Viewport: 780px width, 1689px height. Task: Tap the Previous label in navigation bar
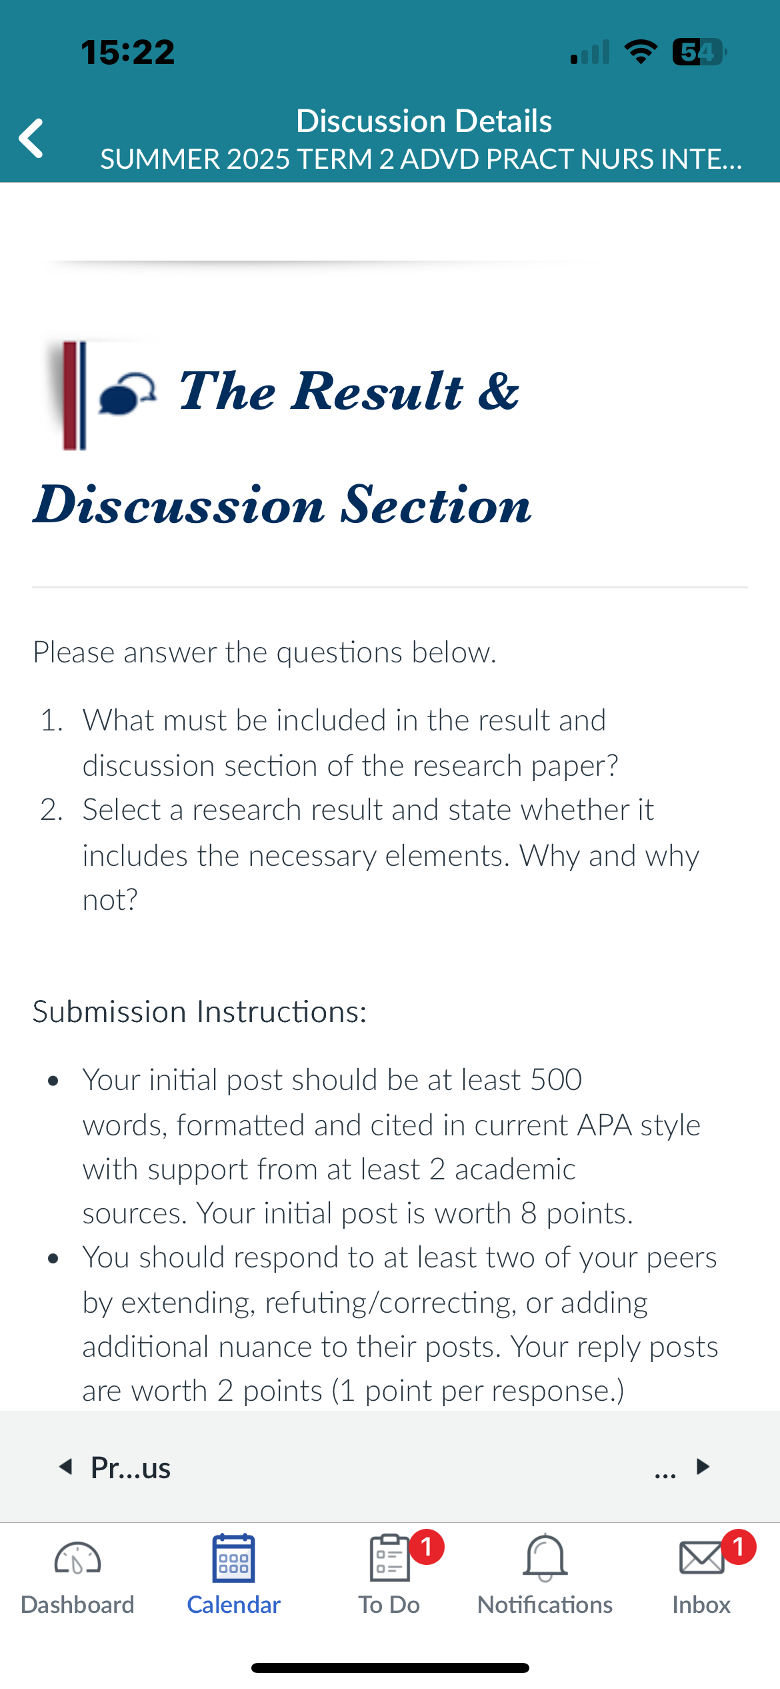click(131, 1468)
